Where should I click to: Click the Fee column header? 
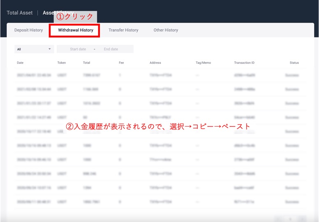(121, 62)
